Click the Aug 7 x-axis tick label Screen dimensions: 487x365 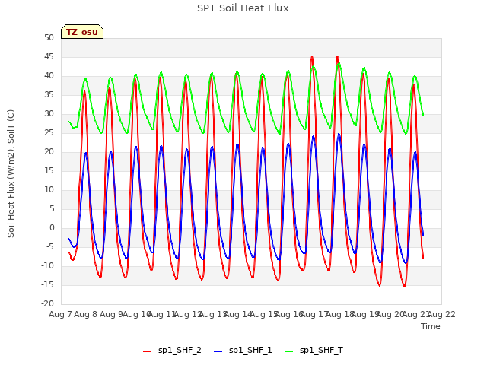point(60,314)
